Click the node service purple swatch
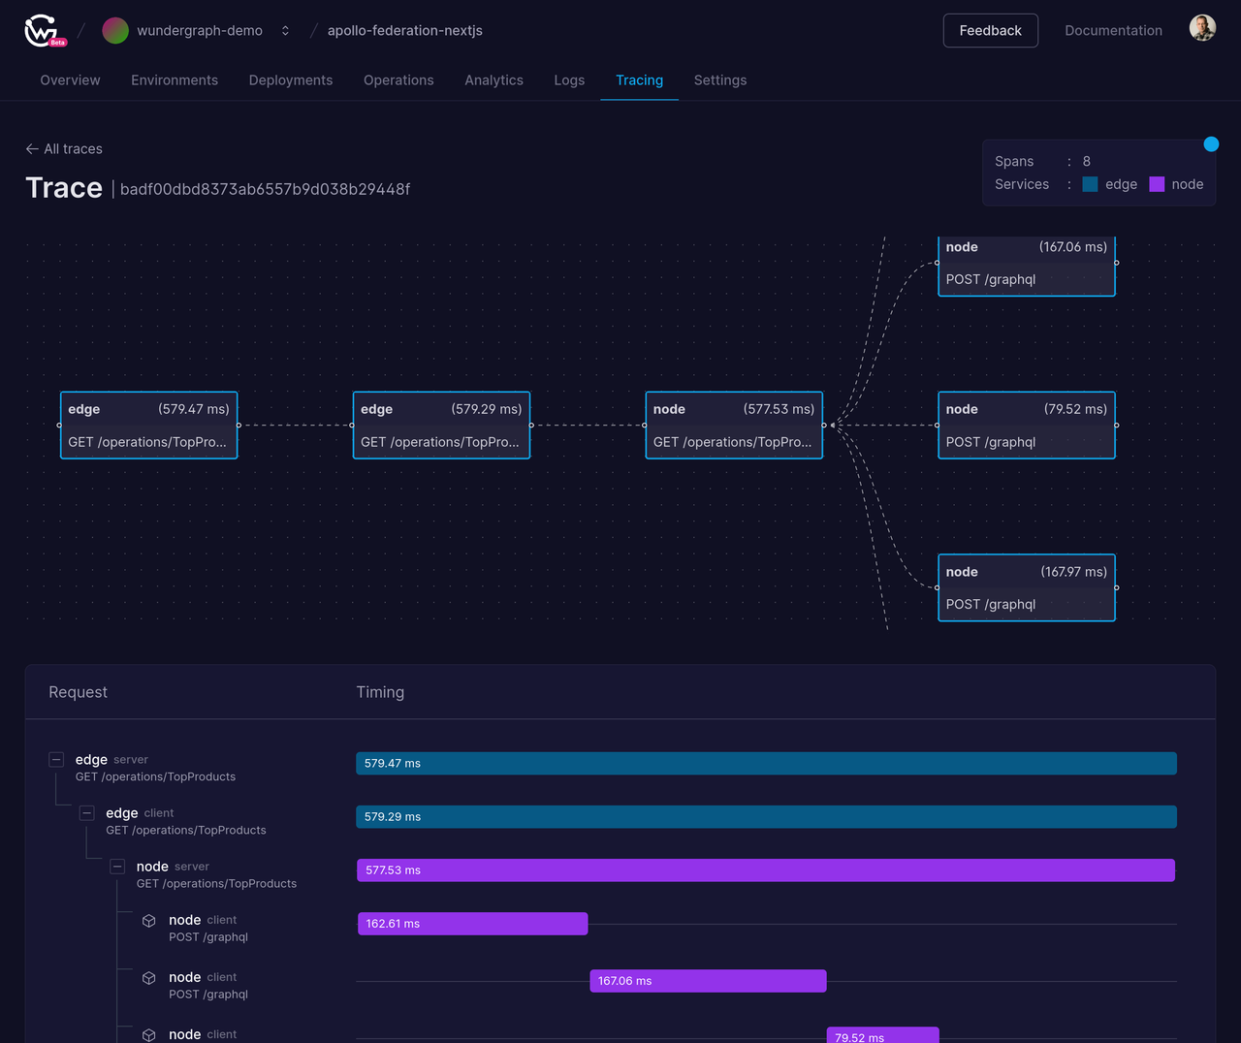The image size is (1241, 1043). (1157, 184)
